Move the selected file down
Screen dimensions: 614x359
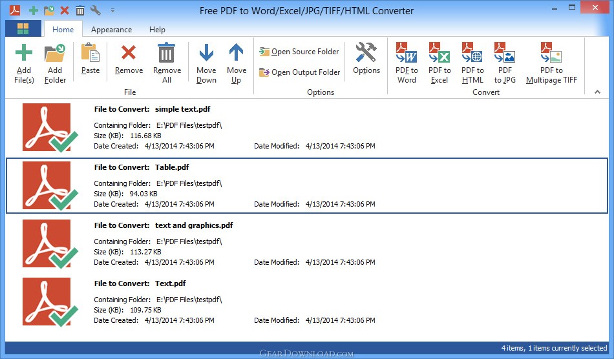click(206, 64)
